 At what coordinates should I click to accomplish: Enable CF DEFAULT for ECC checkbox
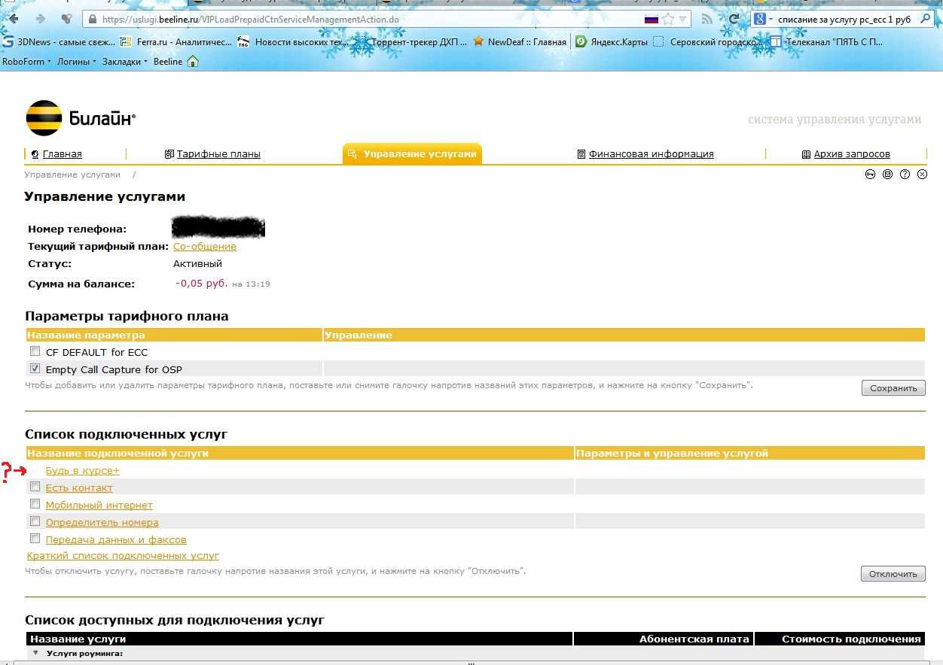35,351
